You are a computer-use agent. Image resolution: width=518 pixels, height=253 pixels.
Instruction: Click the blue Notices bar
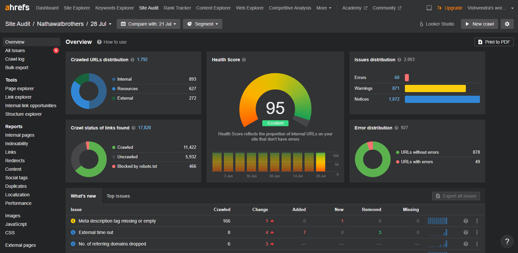[442, 99]
